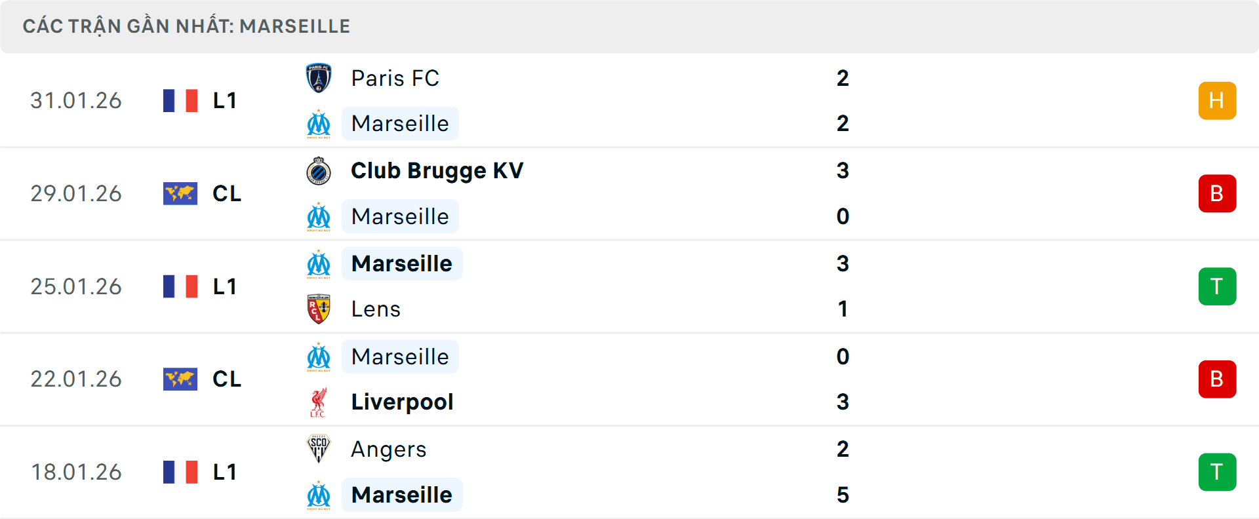This screenshot has height=519, width=1259.
Task: Click the Marseille team name link
Action: click(400, 123)
